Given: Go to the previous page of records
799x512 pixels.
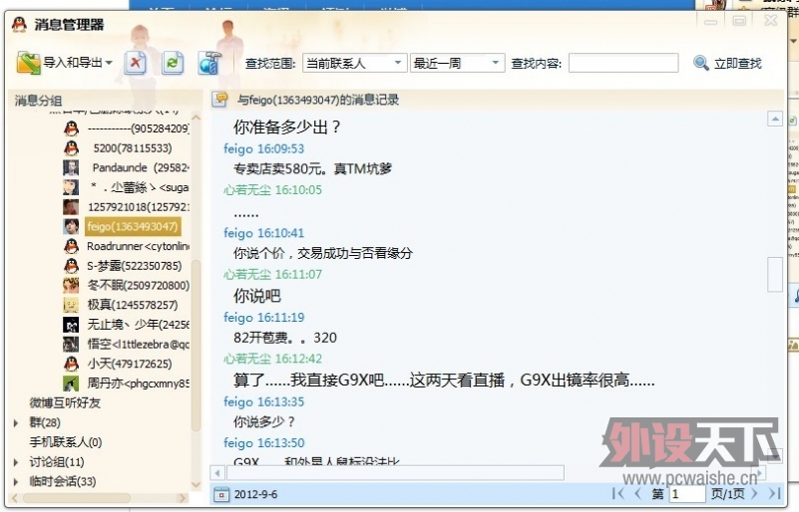Looking at the screenshot, I should point(637,493).
